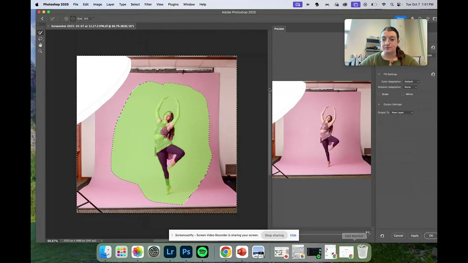Screen dimensions: 468x263
Task: Click the OK button
Action: coord(431,236)
